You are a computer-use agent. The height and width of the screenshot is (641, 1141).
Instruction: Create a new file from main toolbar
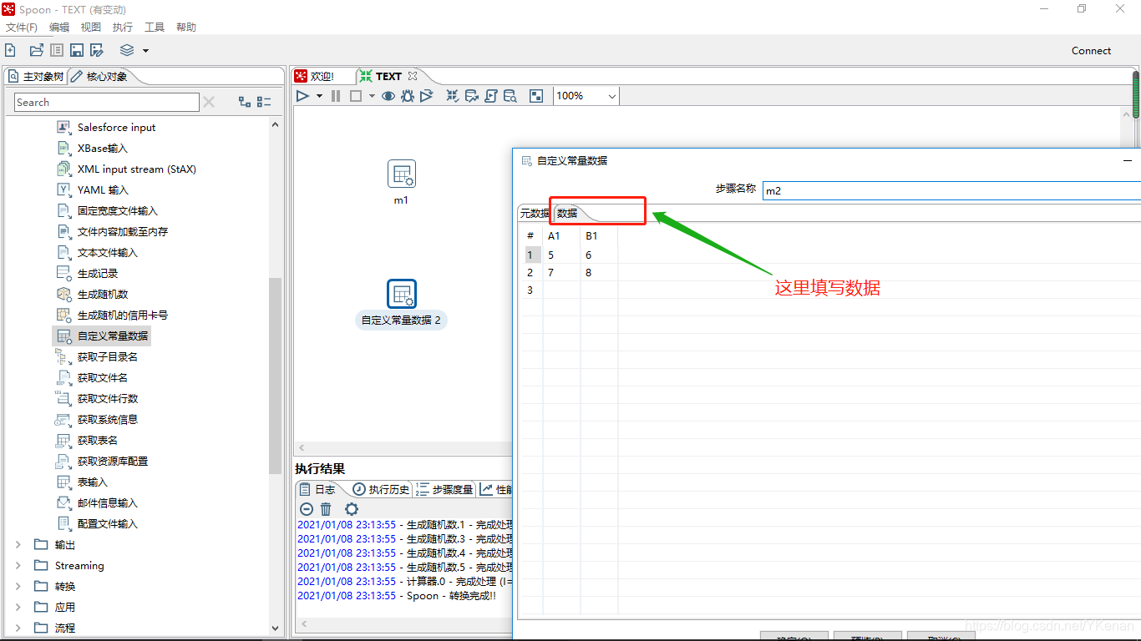coord(10,51)
